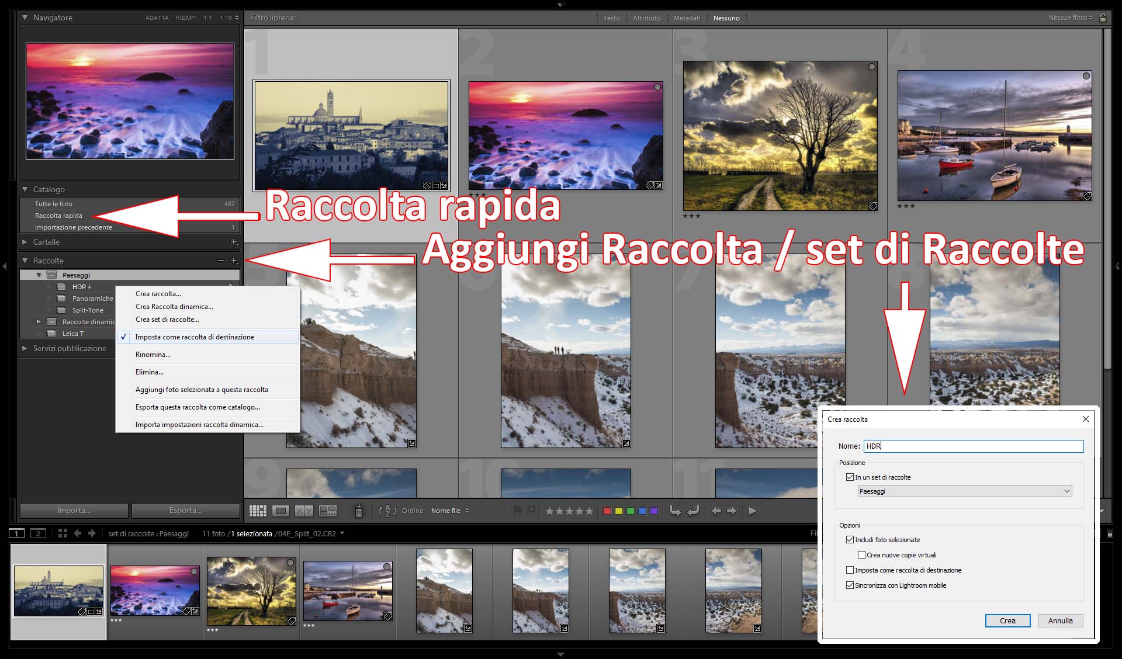The height and width of the screenshot is (659, 1122).
Task: Expand the Cartelle panel
Action: (x=25, y=242)
